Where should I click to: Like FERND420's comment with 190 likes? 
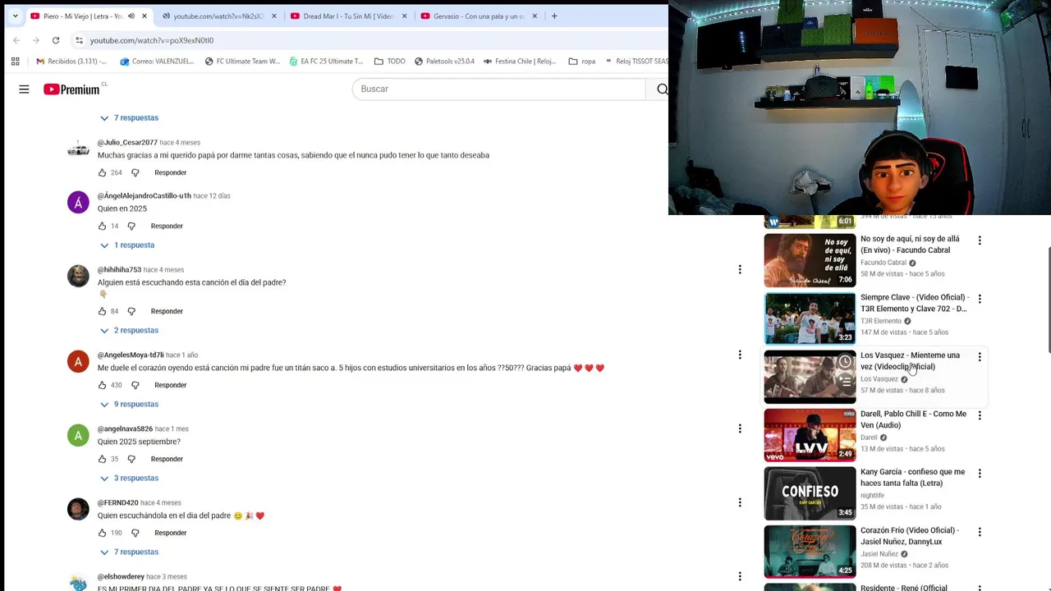pos(102,533)
